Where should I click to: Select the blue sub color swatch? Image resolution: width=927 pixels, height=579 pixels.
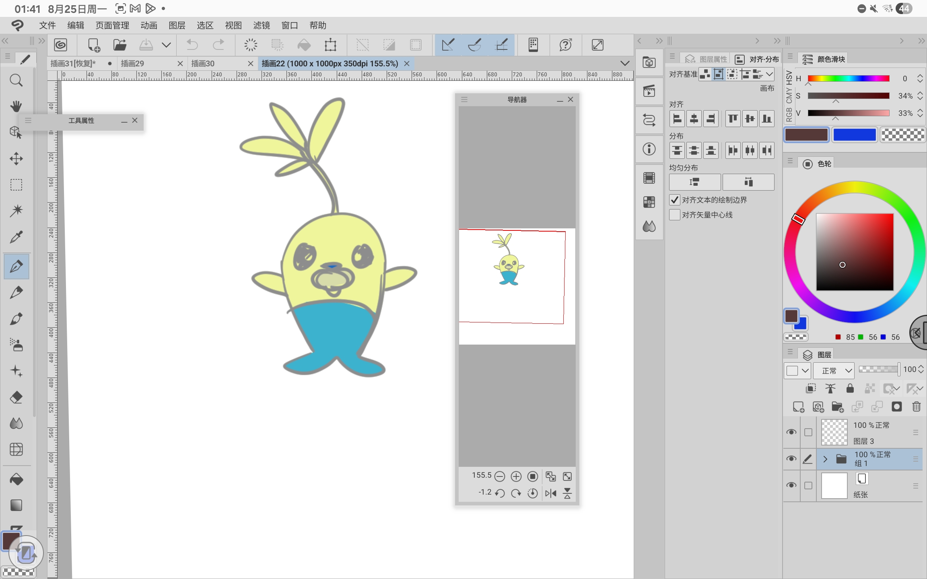(x=854, y=135)
